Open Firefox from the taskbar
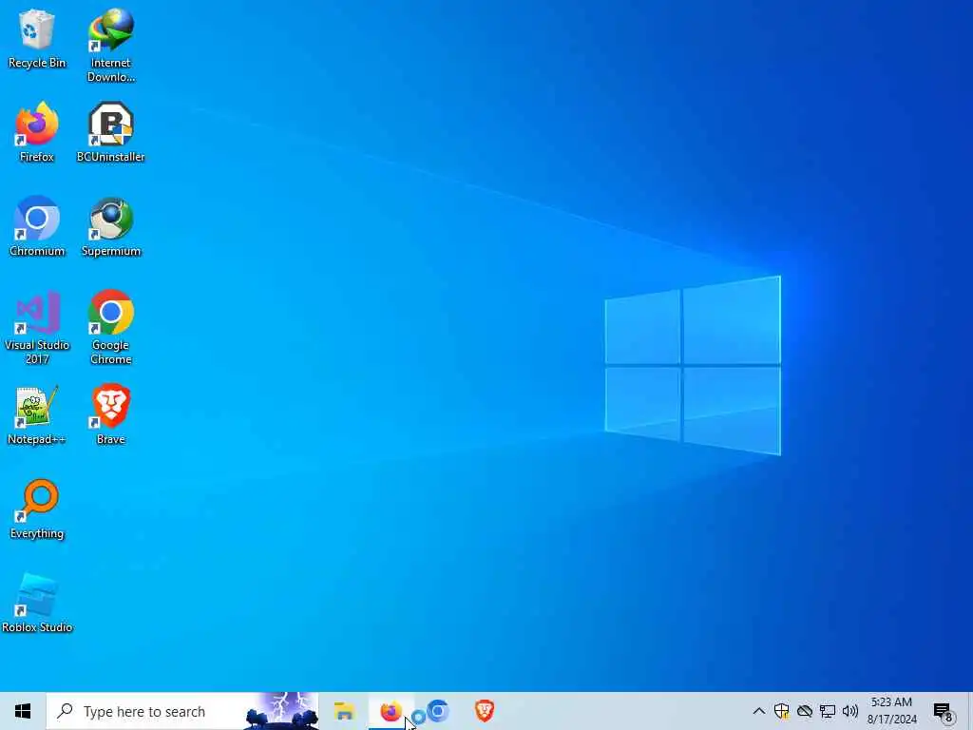Screen dimensions: 973x730 pos(391,711)
